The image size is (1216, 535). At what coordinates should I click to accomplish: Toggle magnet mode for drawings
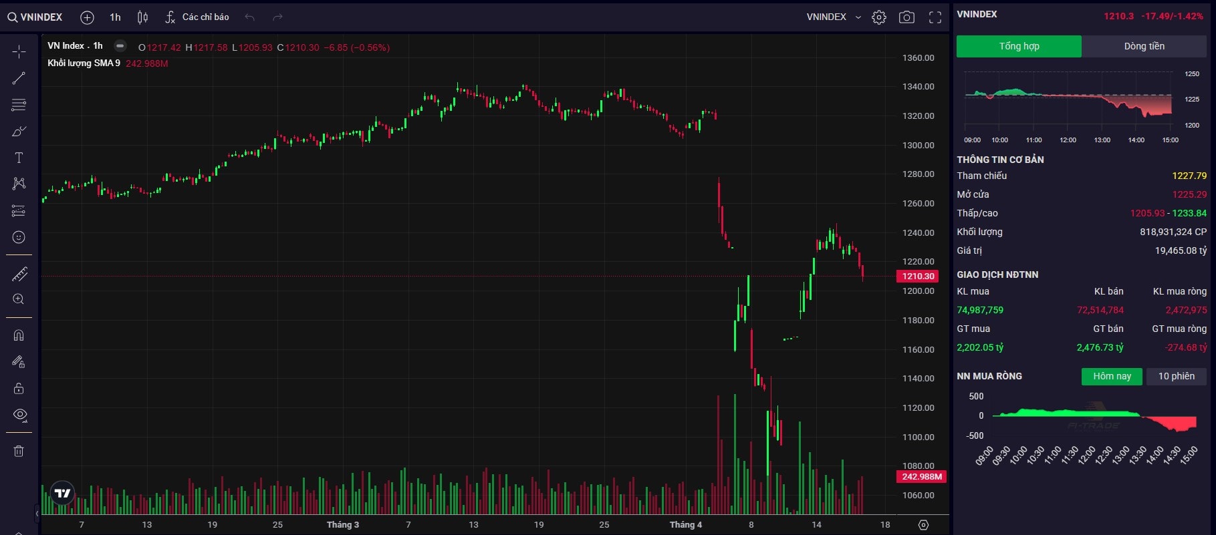click(x=19, y=335)
